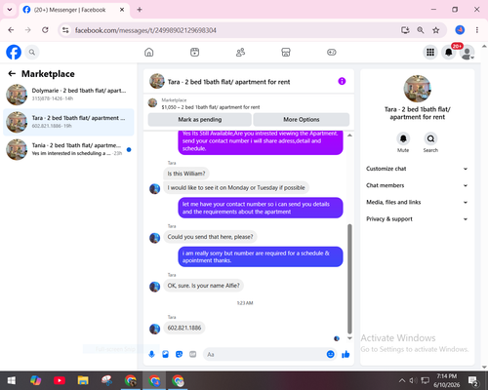Open the Marketplace storefront icon

[x=286, y=52]
